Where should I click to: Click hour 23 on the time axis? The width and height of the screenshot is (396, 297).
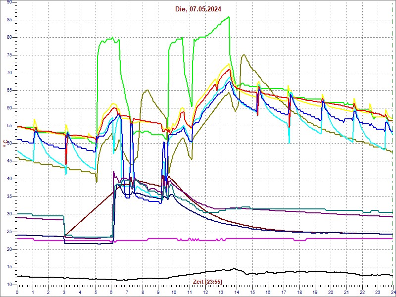pos(378,292)
